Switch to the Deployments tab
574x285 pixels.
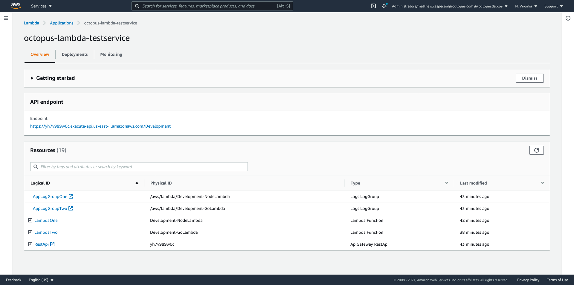click(x=75, y=54)
